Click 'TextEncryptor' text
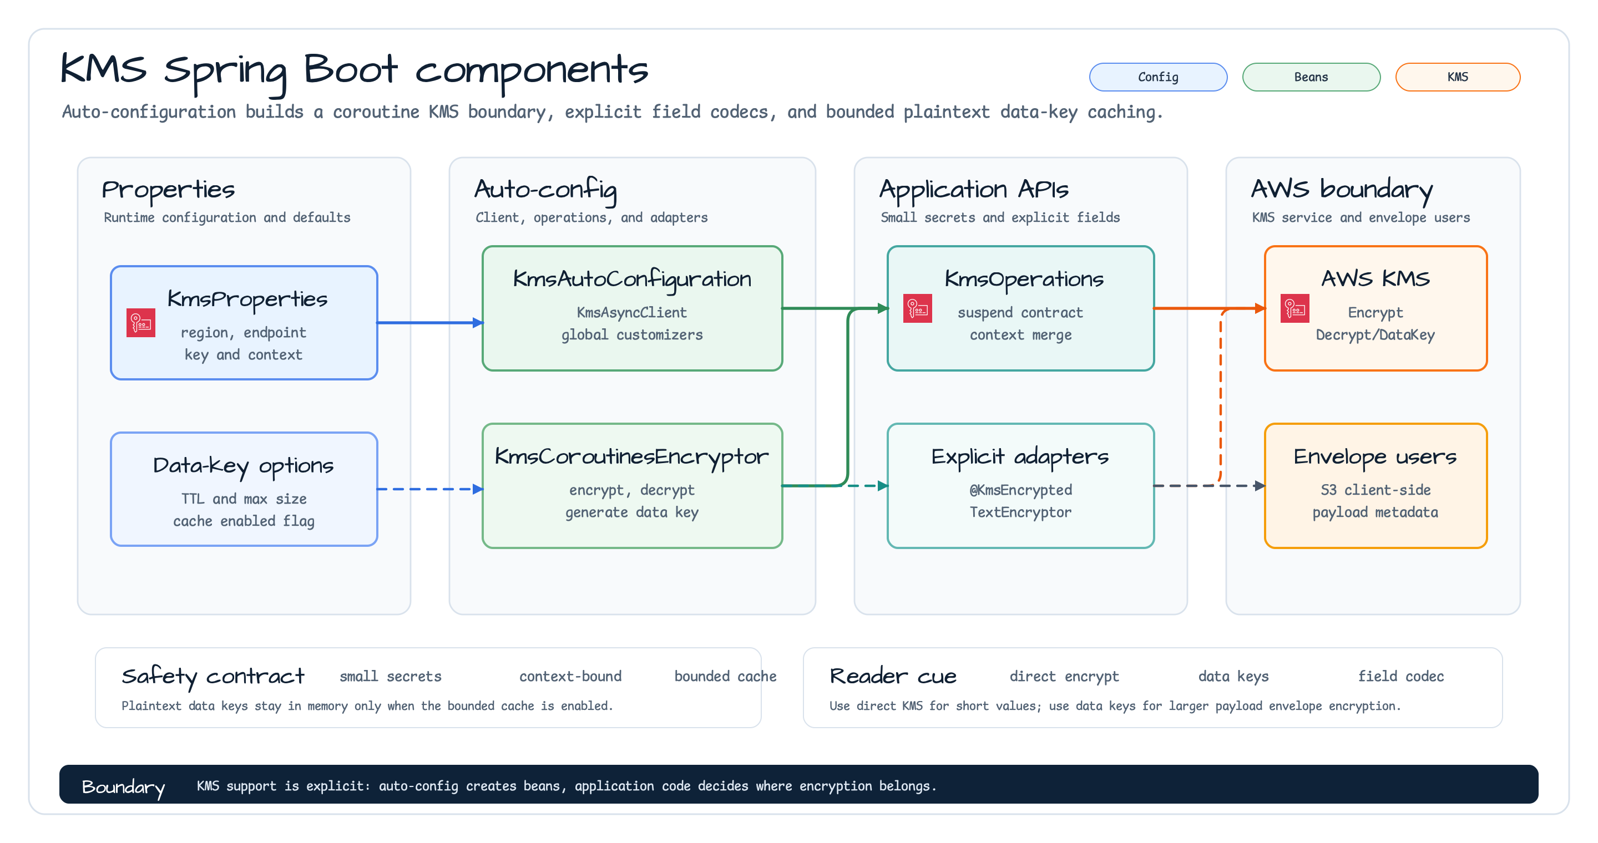Image resolution: width=1598 pixels, height=843 pixels. pos(1020,512)
